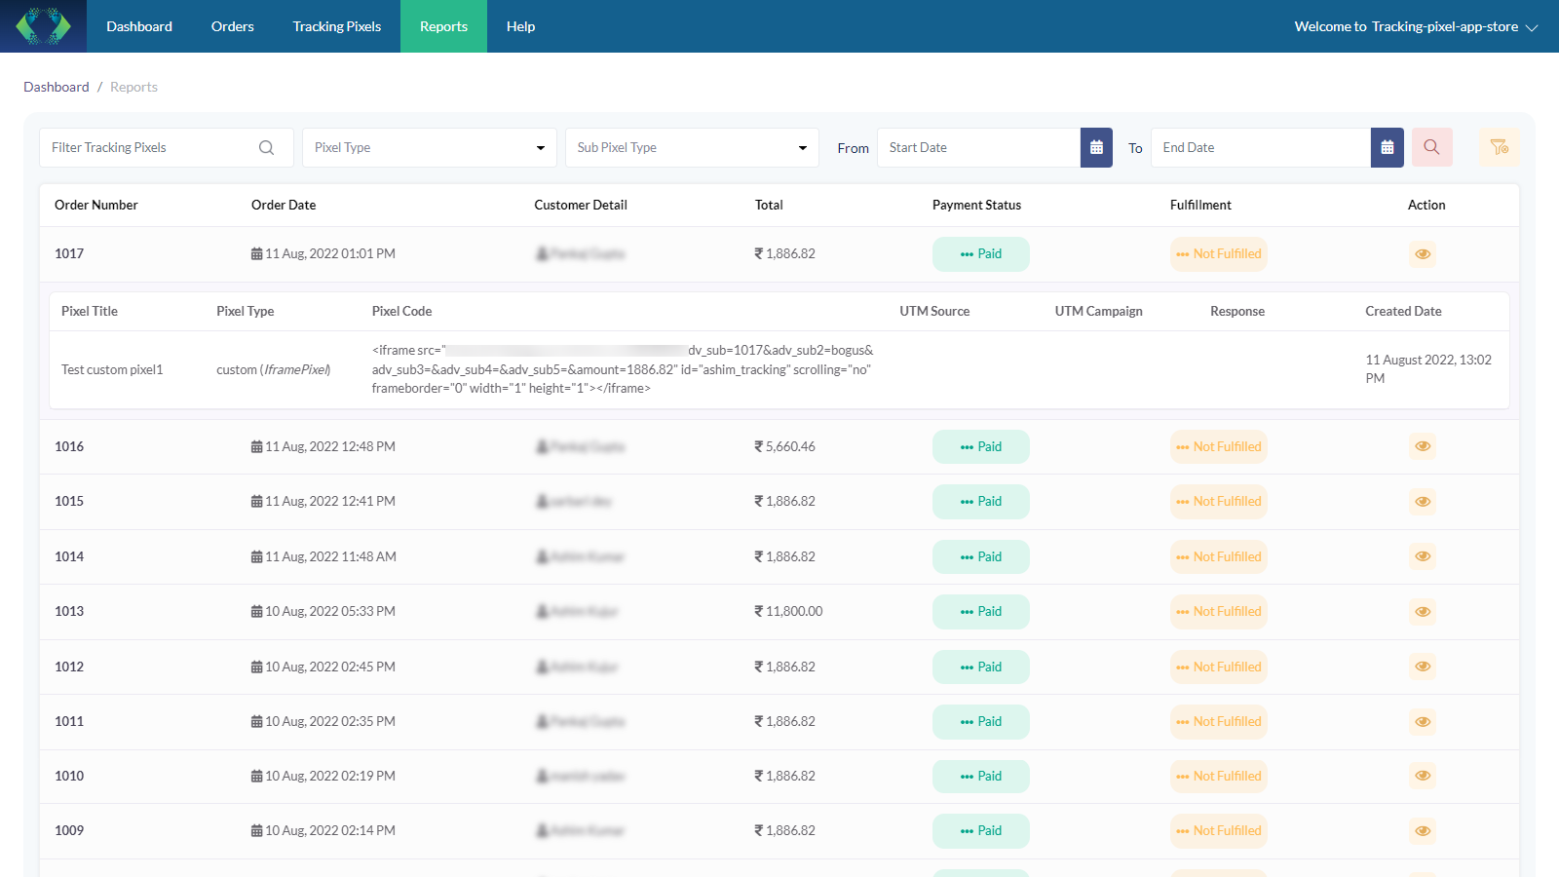Toggle eye view for order 1017
The width and height of the screenshot is (1559, 877).
[x=1423, y=254]
